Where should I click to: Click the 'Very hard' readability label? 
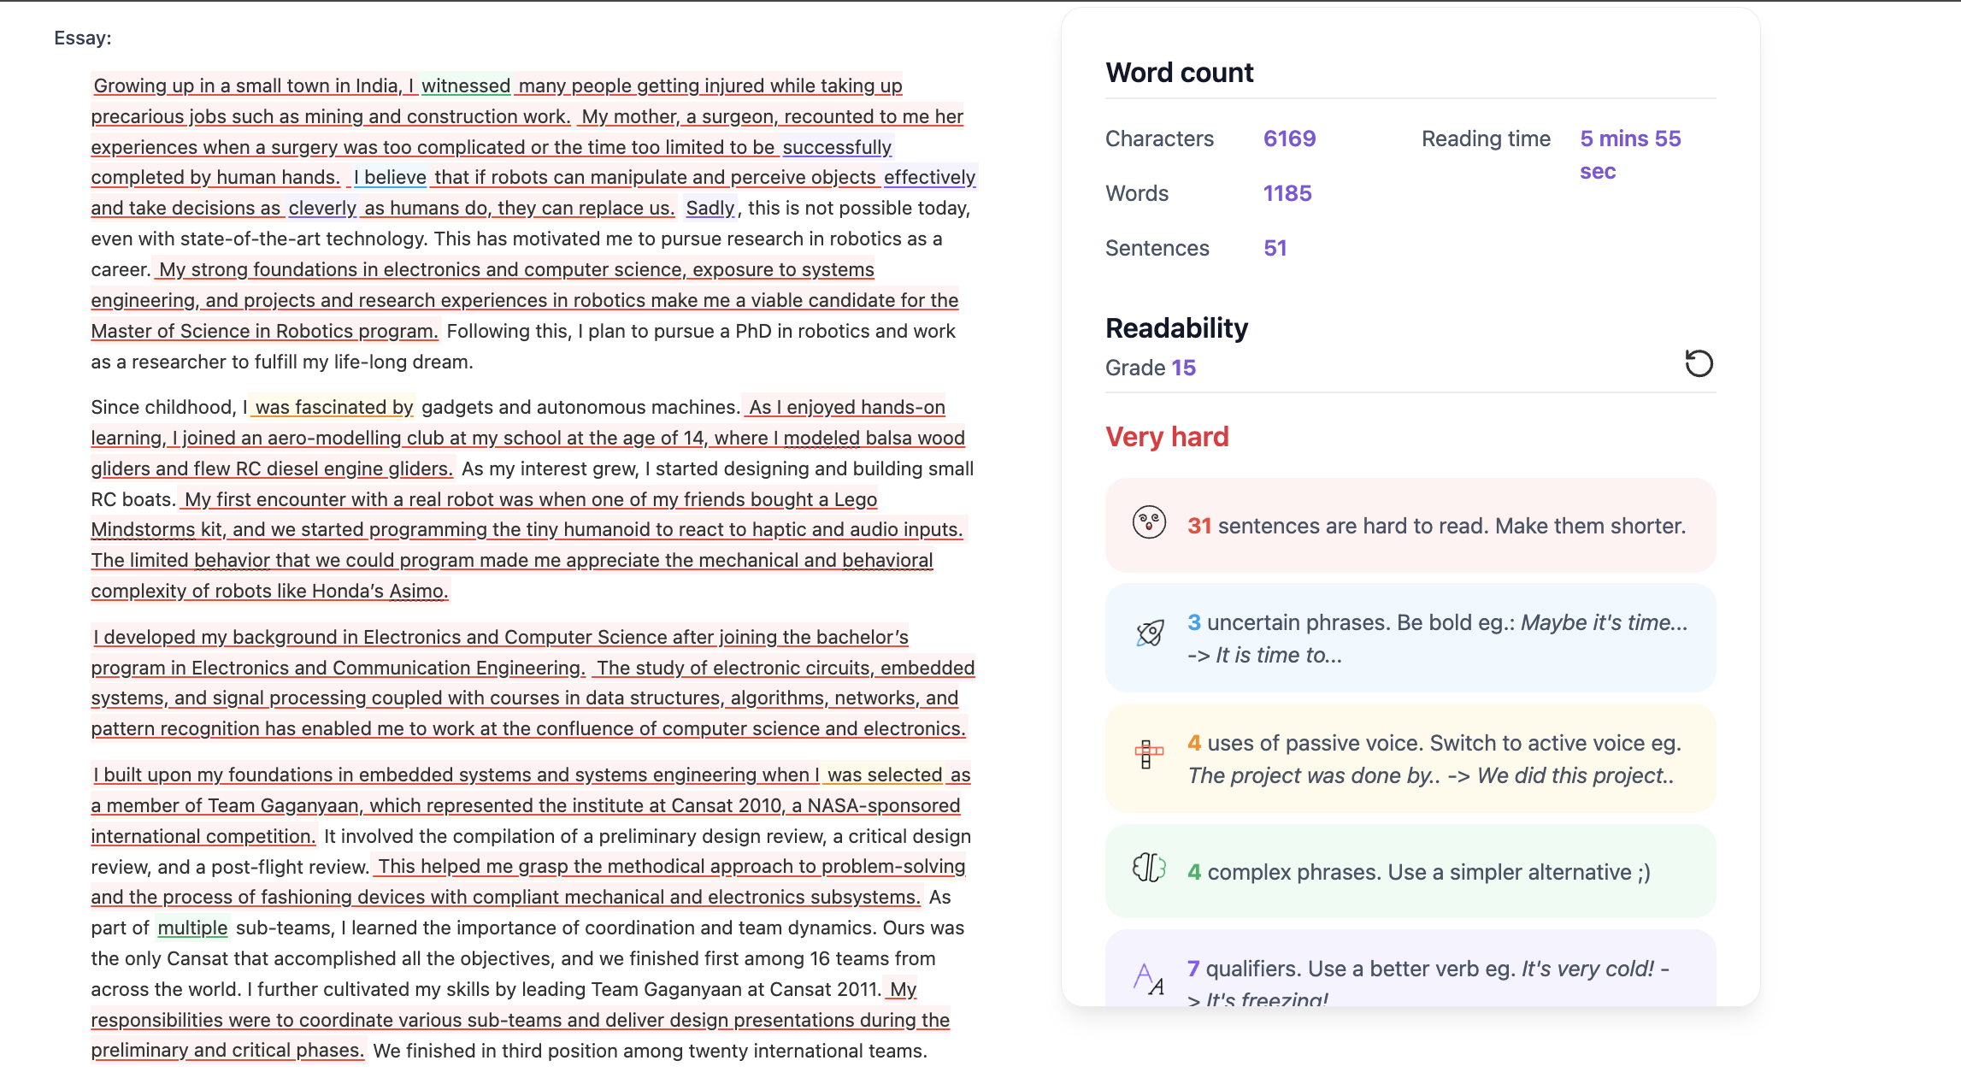[1166, 437]
